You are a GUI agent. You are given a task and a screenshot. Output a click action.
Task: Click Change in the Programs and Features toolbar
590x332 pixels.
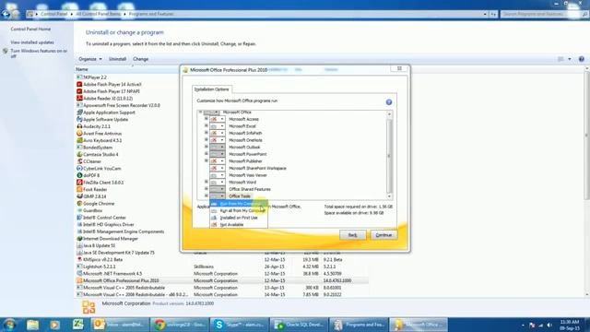pos(141,59)
